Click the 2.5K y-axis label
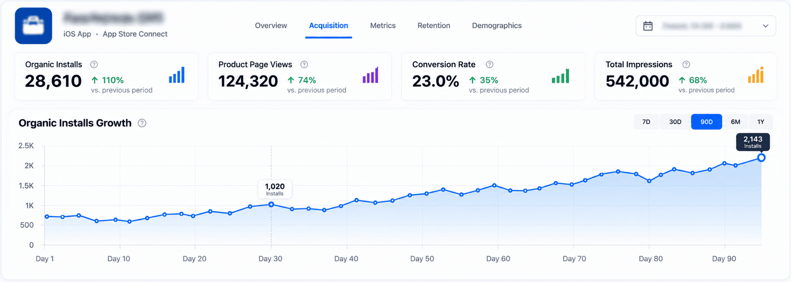 (26, 146)
